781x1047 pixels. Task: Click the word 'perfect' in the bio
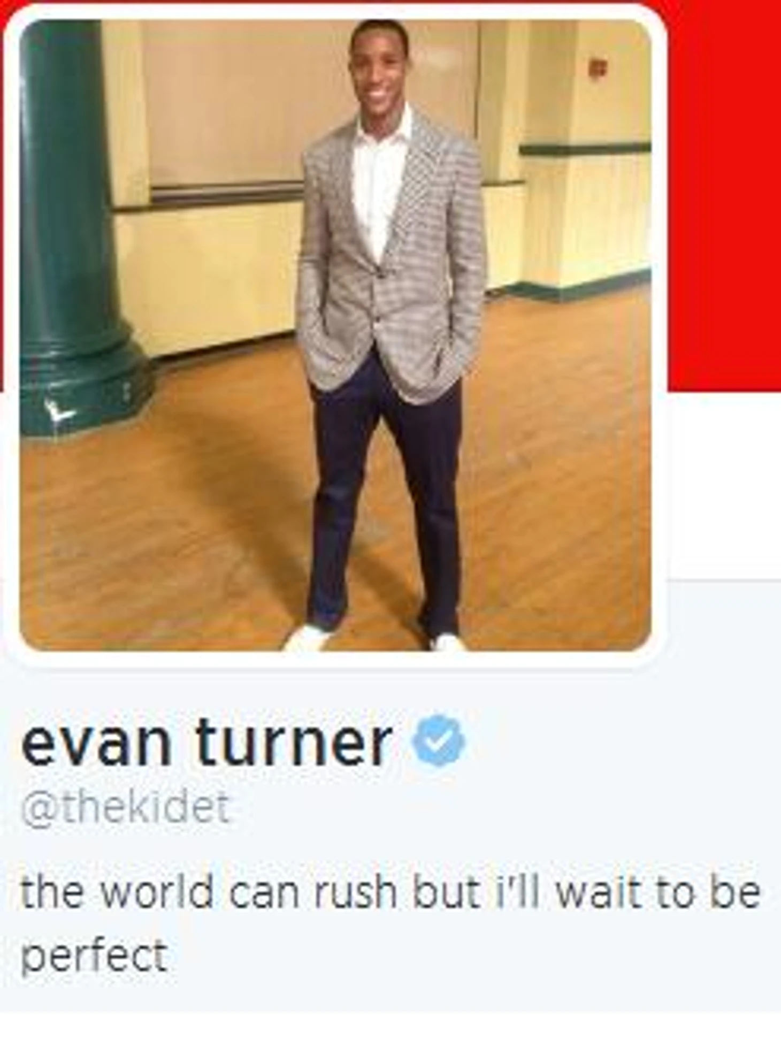94,956
